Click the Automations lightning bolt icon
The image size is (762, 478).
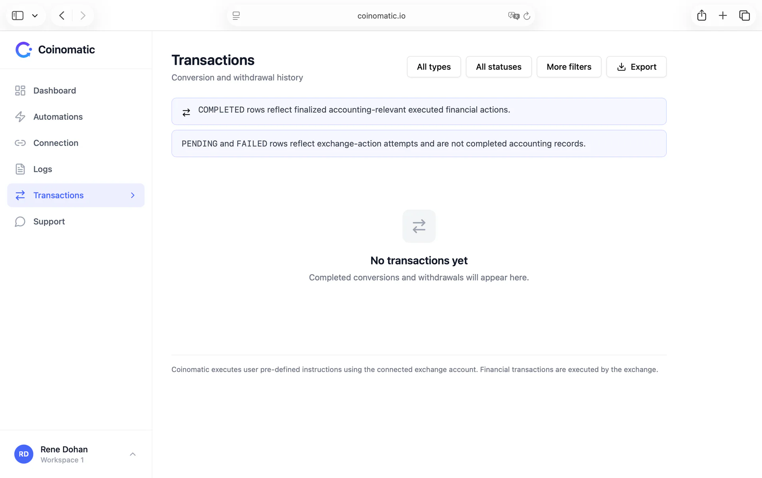point(20,117)
